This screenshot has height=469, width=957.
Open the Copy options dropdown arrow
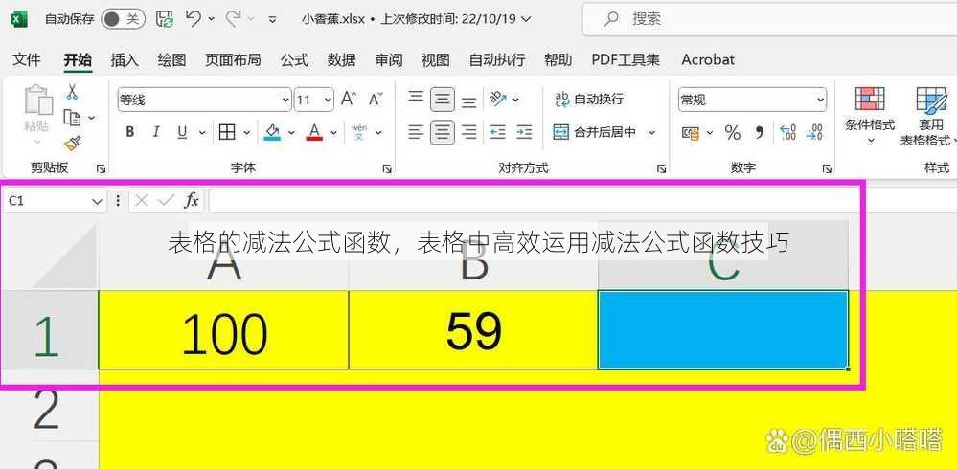coord(92,118)
